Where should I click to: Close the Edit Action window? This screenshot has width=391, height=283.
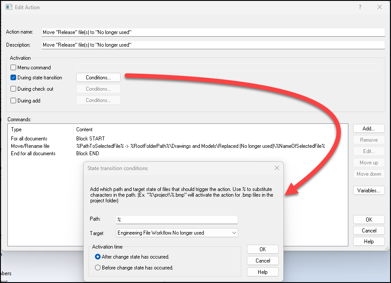(380, 7)
